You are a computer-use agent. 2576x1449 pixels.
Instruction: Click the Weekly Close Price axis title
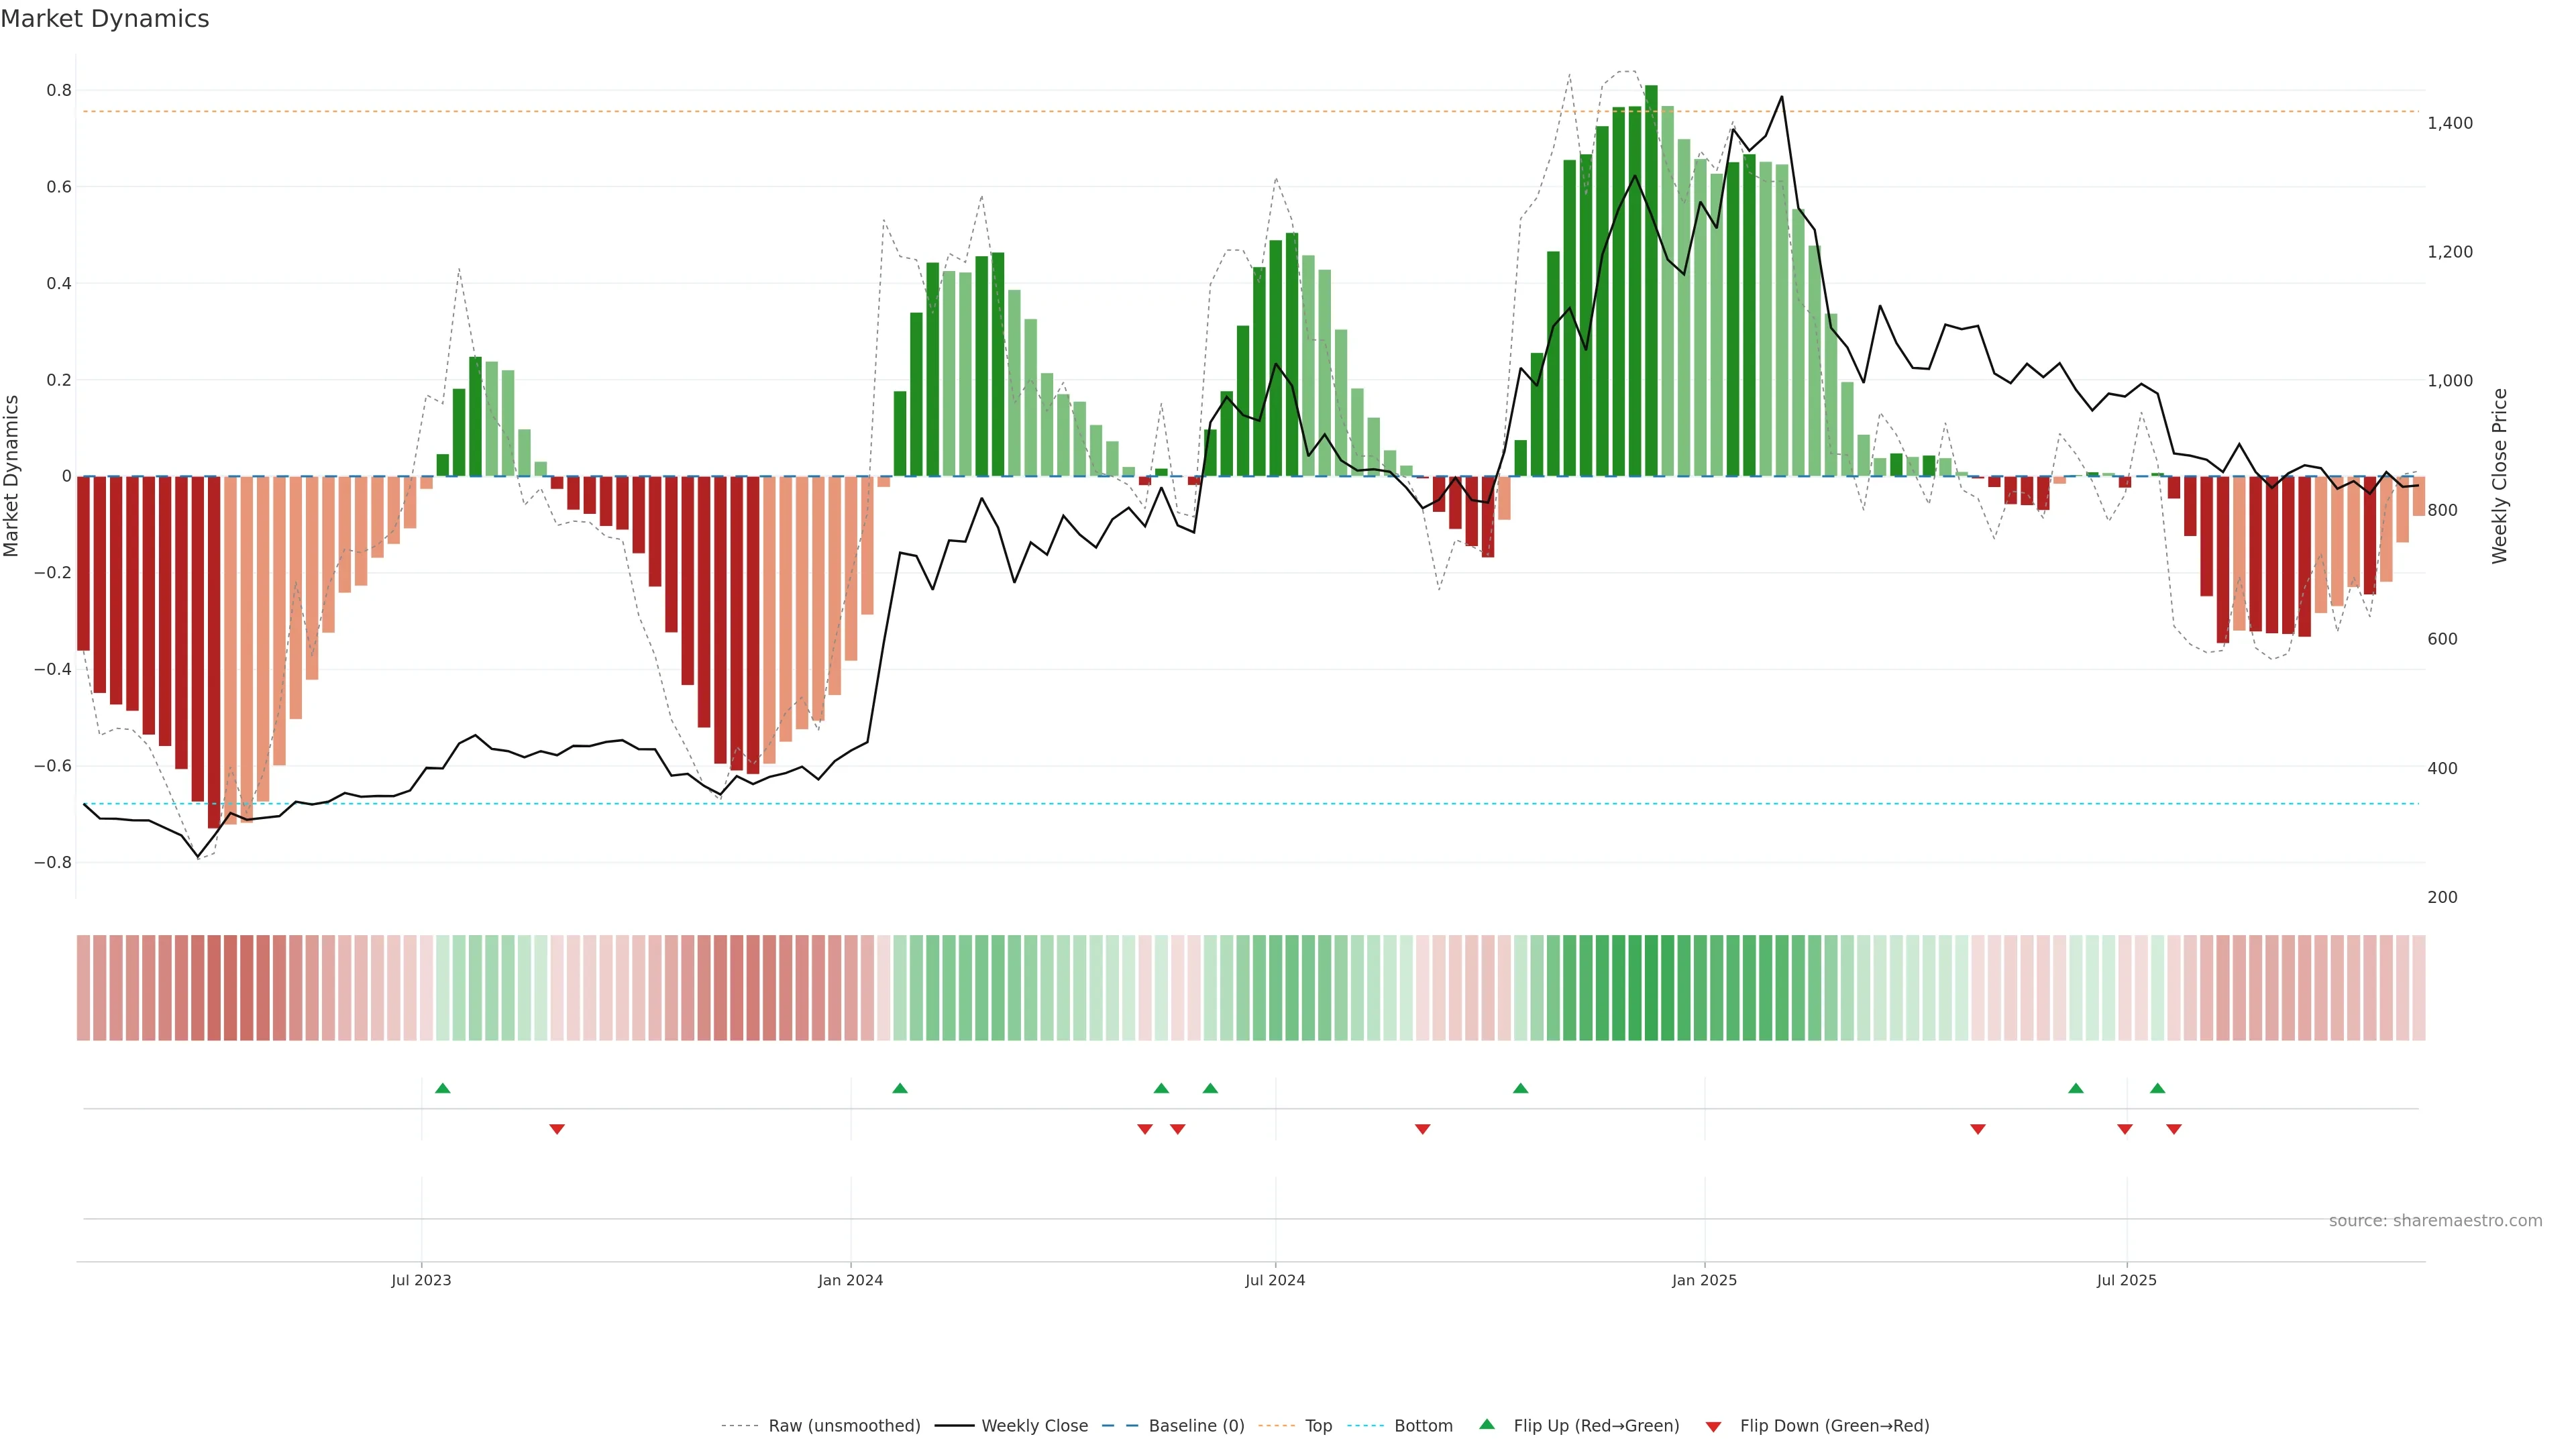pyautogui.click(x=2500, y=476)
